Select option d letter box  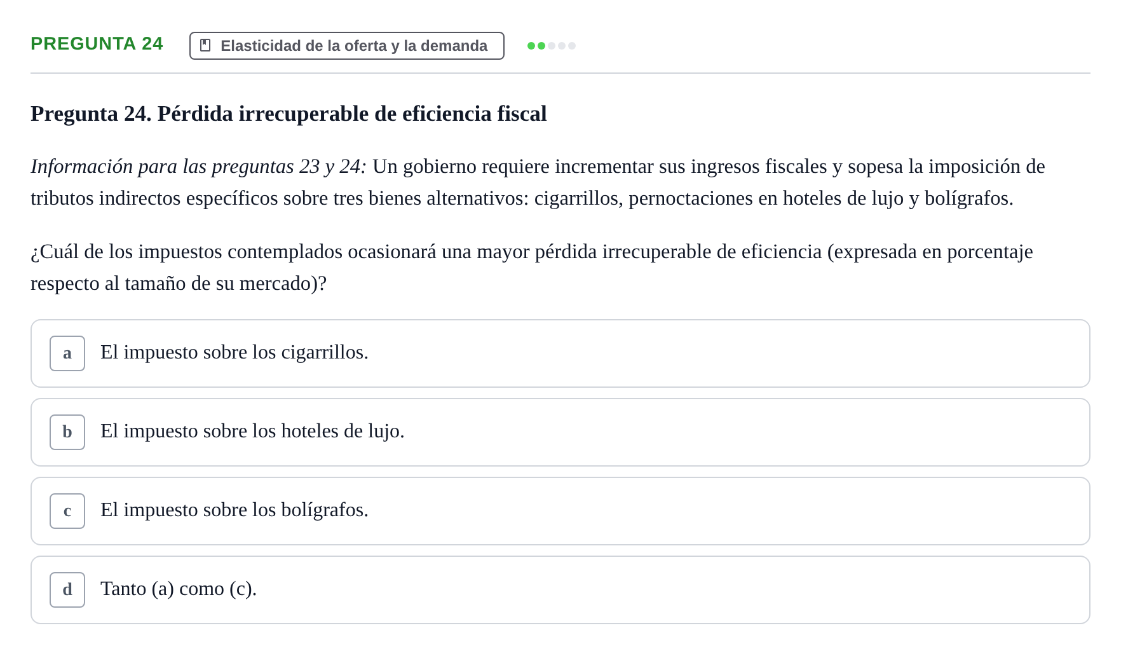click(x=67, y=590)
